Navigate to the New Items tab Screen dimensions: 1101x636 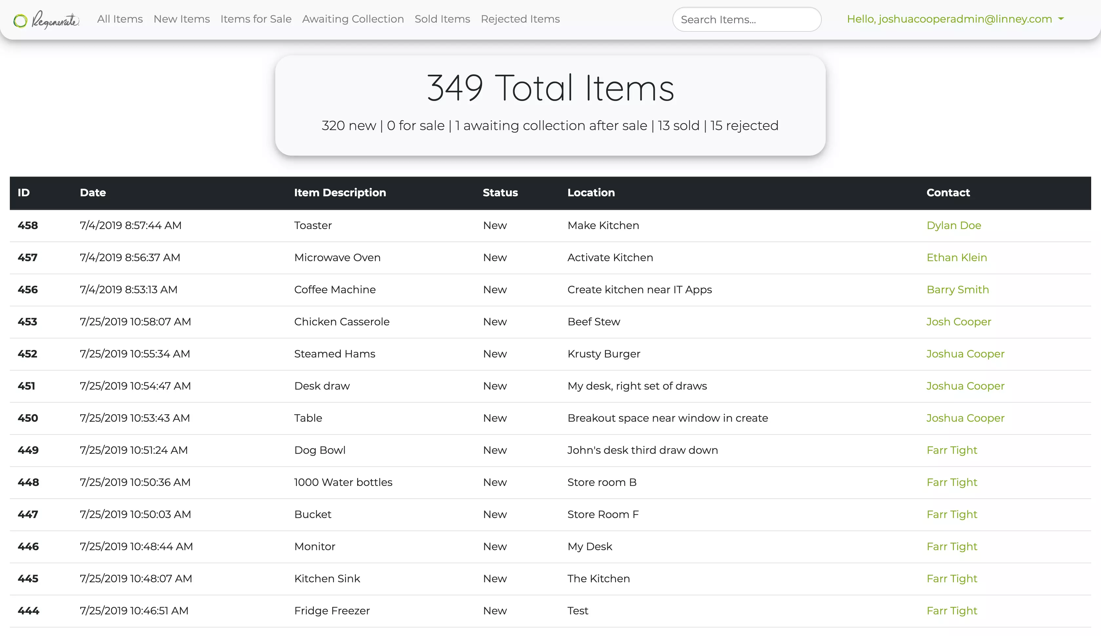(x=181, y=19)
